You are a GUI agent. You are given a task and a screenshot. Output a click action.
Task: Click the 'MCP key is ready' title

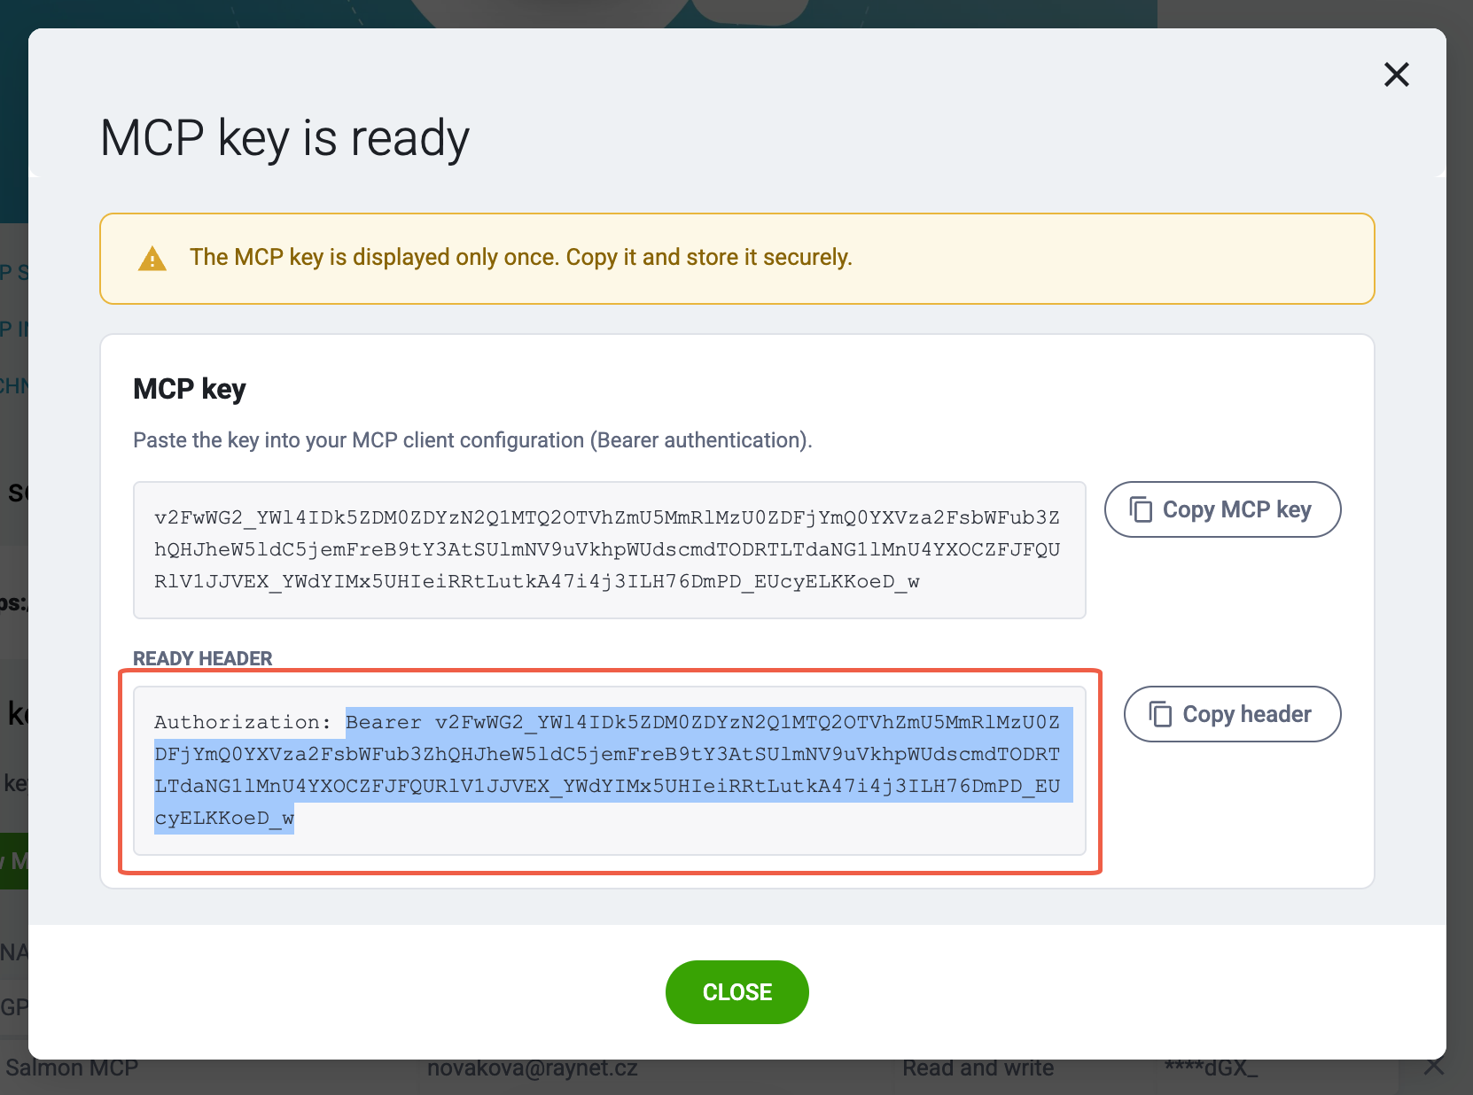(284, 138)
